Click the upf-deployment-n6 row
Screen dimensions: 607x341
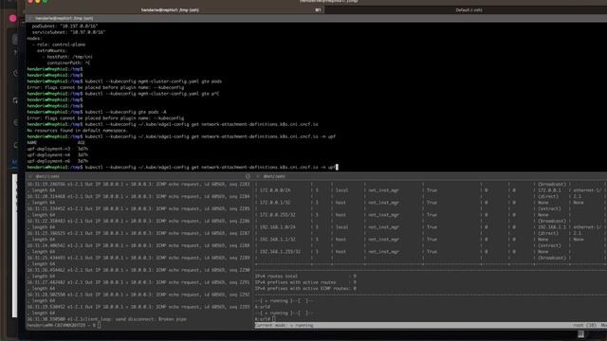(57, 161)
